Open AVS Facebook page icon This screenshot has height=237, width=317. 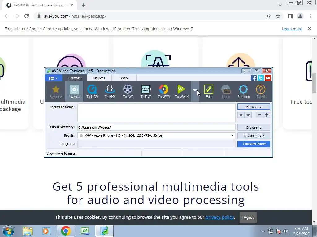click(254, 78)
